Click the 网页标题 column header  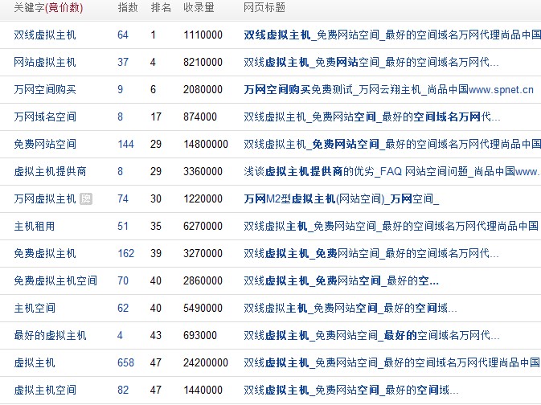point(264,7)
